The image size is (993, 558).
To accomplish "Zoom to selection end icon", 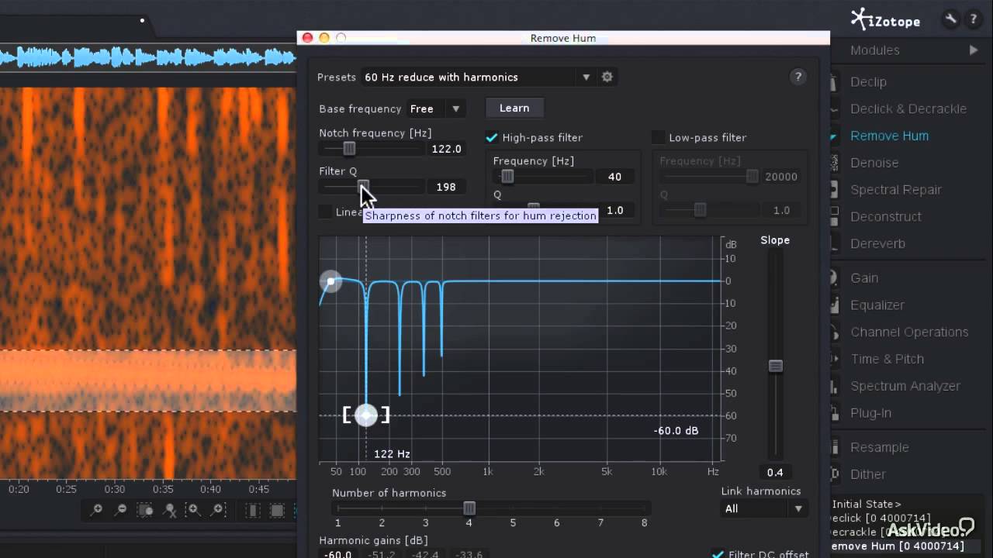I will (218, 510).
